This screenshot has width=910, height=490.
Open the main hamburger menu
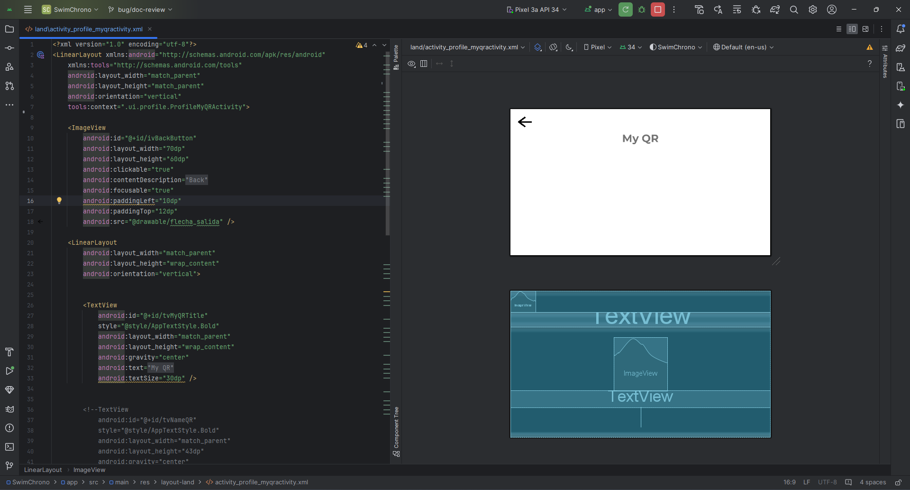click(28, 9)
